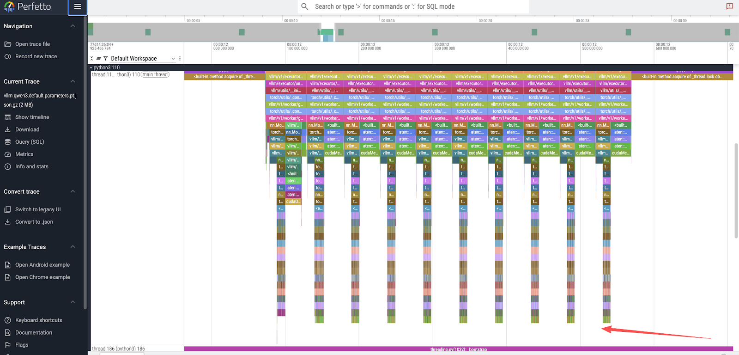Collapse the Convert trace section
The width and height of the screenshot is (739, 355).
(73, 191)
